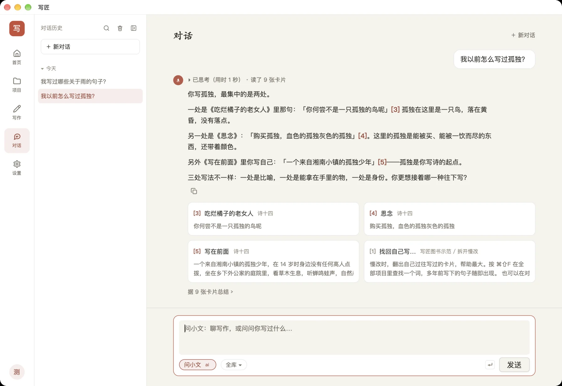Click the trash icon in the history header

120,28
